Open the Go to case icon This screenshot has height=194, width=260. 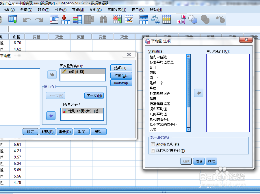tap(54, 19)
